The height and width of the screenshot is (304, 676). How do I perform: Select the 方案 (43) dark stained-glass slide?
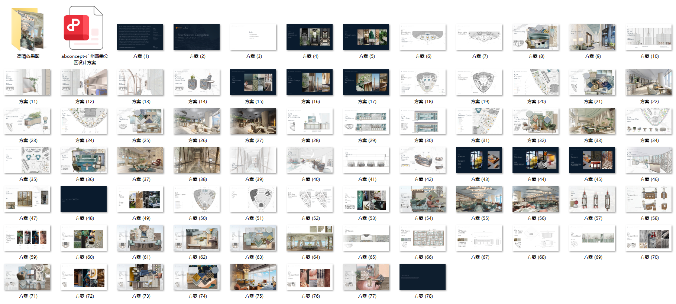point(479,160)
